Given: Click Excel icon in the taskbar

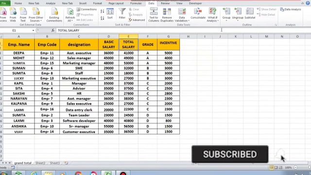Looking at the screenshot, I should (x=108, y=173).
